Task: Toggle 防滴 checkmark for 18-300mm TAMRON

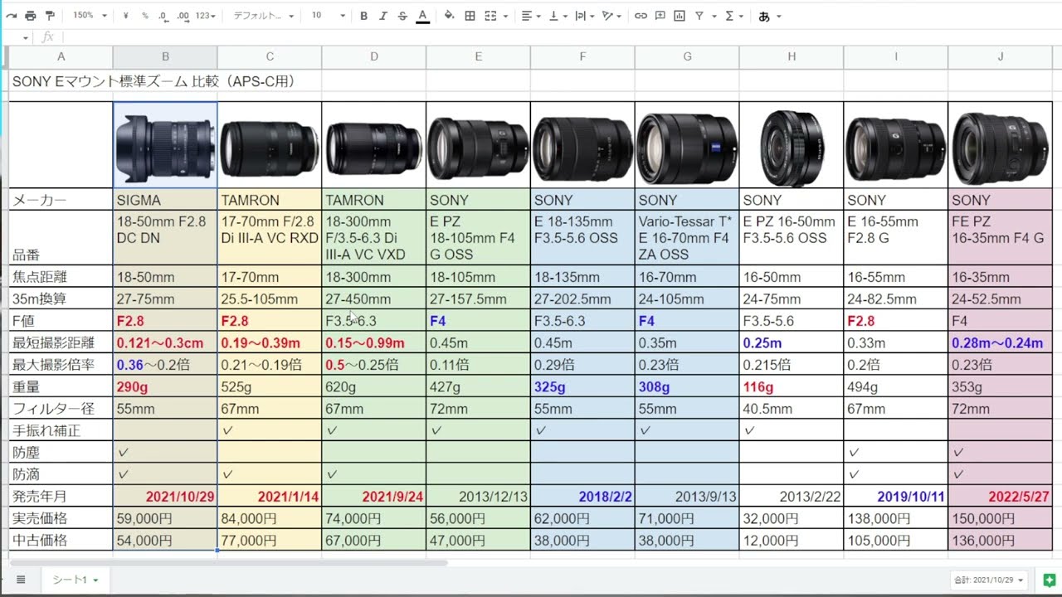Action: pyautogui.click(x=332, y=474)
